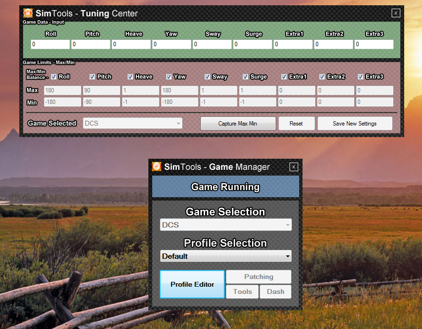Click the Extra1 Max field
The height and width of the screenshot is (329, 422).
point(297,90)
